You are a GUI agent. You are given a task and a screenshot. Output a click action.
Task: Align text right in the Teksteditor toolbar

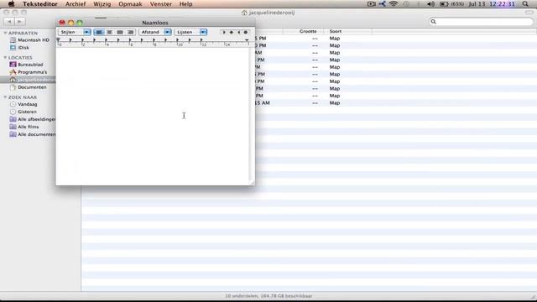[x=131, y=32]
